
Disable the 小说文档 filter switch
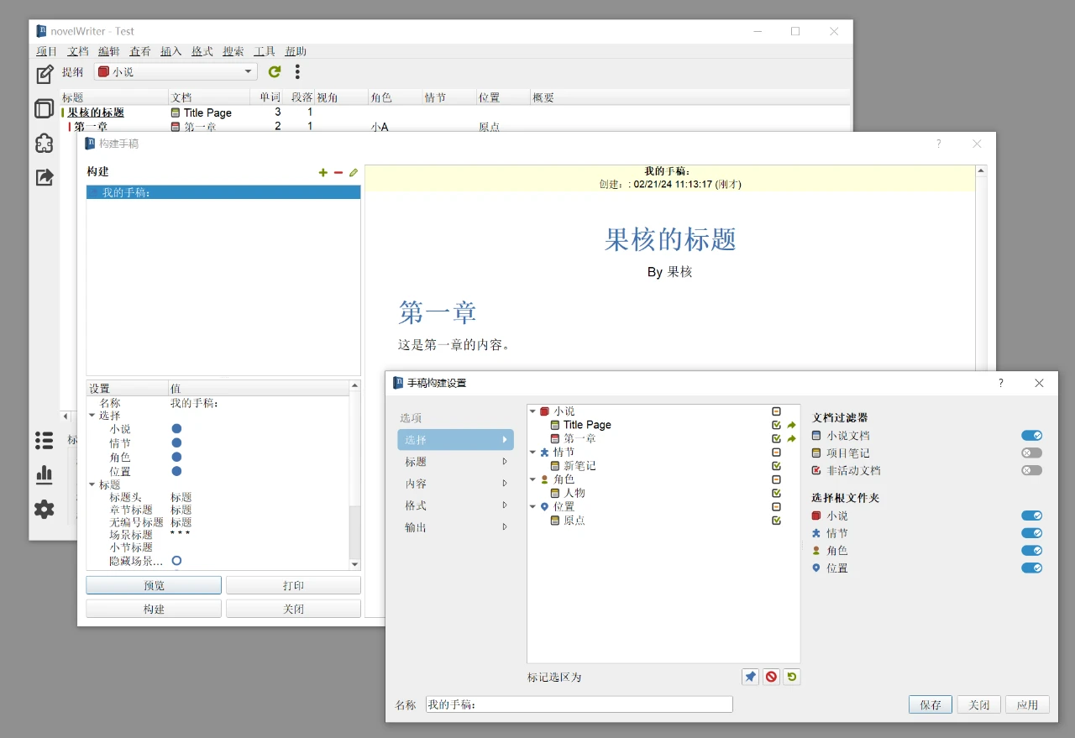click(x=1031, y=436)
